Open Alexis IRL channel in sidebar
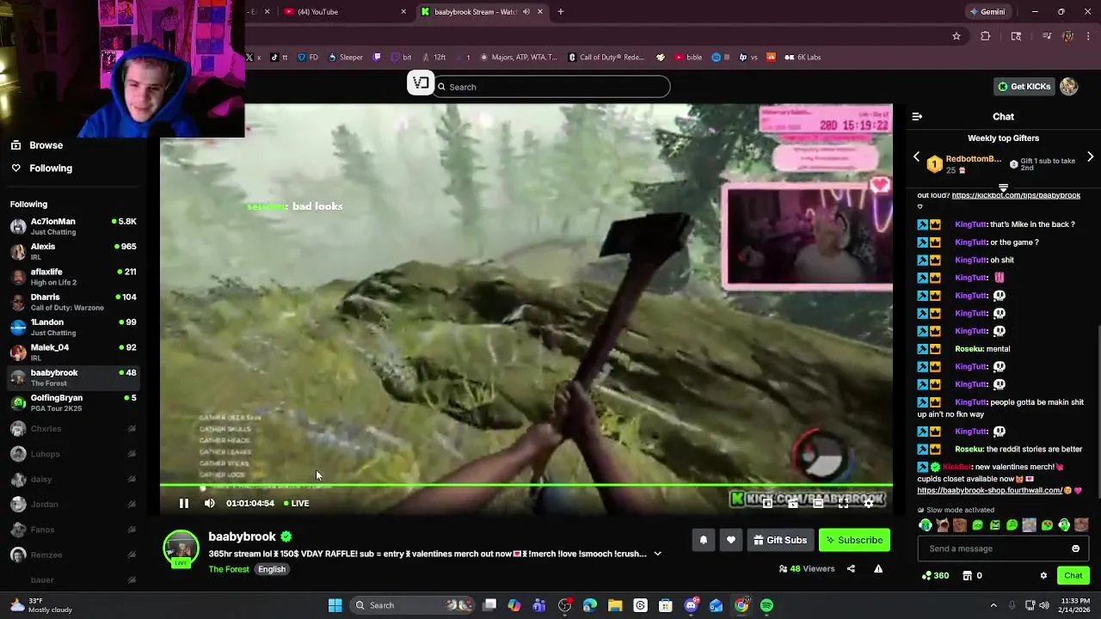1101x619 pixels. coord(73,252)
